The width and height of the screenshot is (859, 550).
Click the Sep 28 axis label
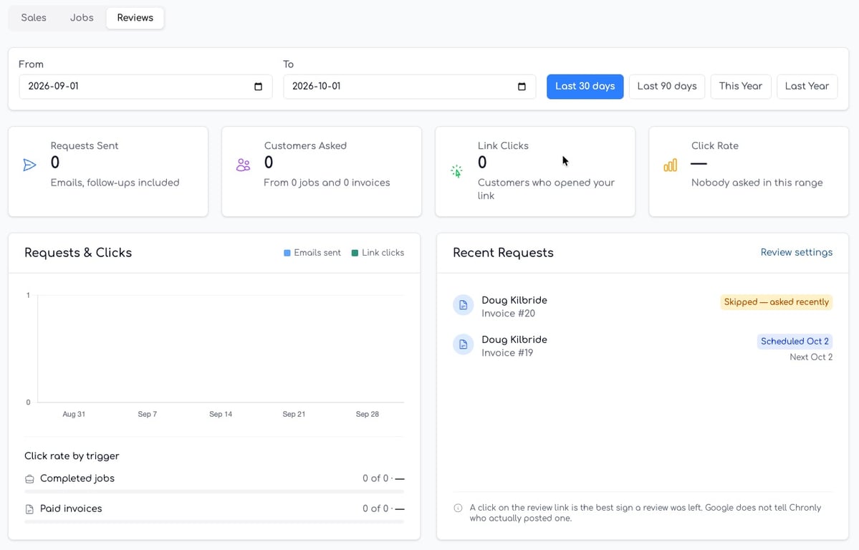click(x=367, y=414)
